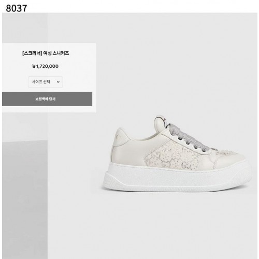Screen dimensions: 259x259
Task: Click the plain leather heel quarter panel
Action: tap(128, 153)
